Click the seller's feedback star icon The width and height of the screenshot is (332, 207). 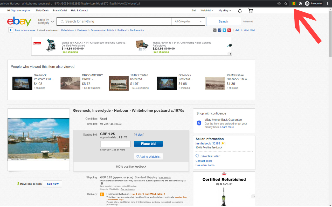[223, 143]
